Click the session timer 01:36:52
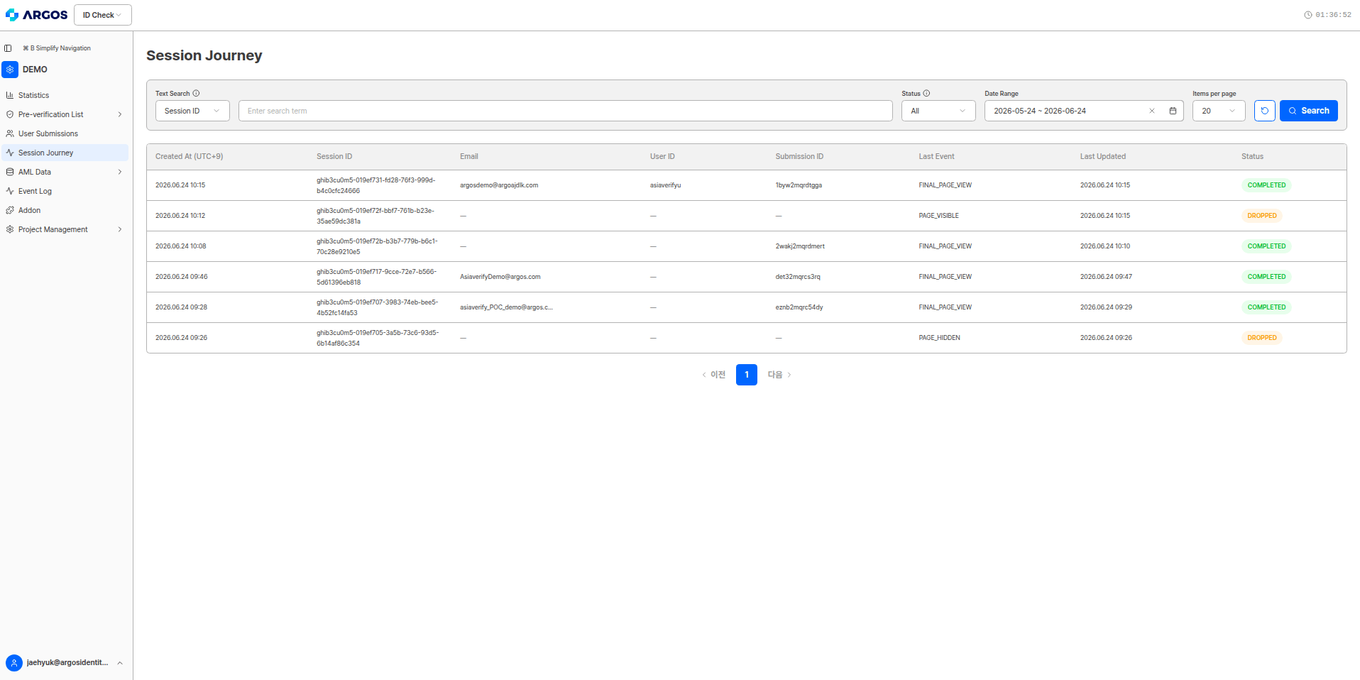This screenshot has width=1360, height=680. pos(1333,15)
